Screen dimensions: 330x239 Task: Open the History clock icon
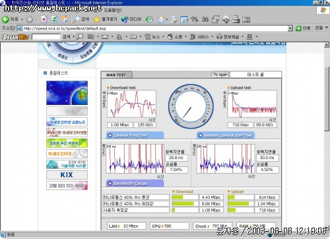point(149,19)
